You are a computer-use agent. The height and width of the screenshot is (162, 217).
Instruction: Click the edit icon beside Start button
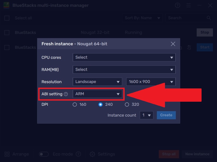(x=189, y=47)
